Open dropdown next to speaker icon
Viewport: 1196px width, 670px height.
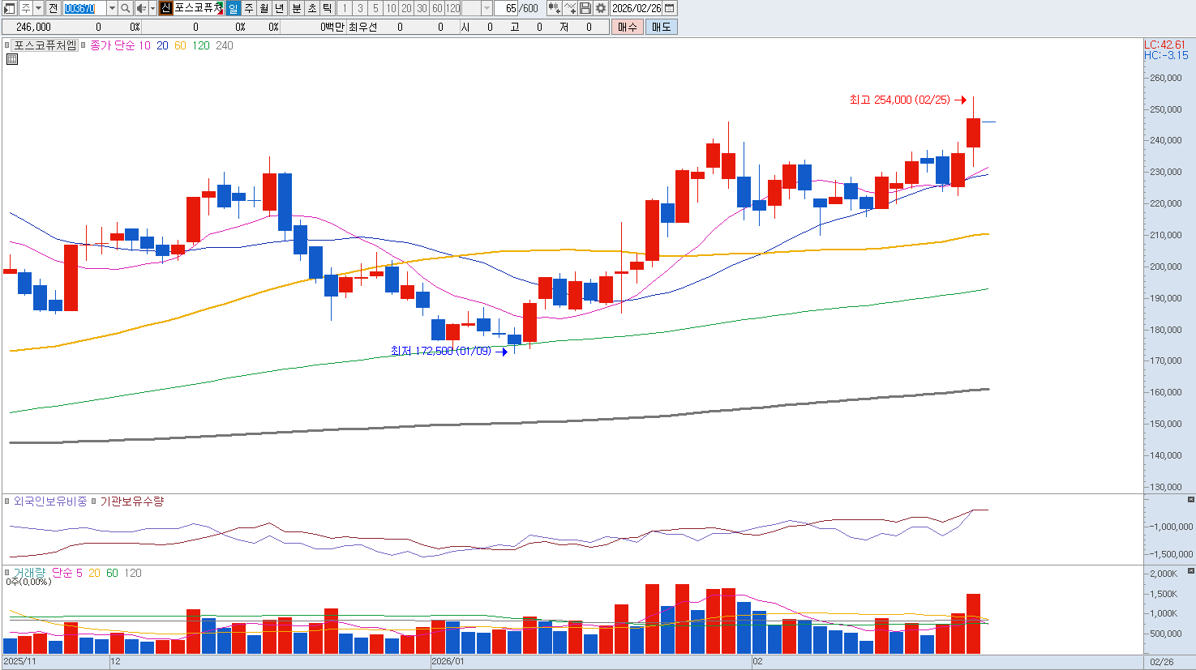coord(152,8)
